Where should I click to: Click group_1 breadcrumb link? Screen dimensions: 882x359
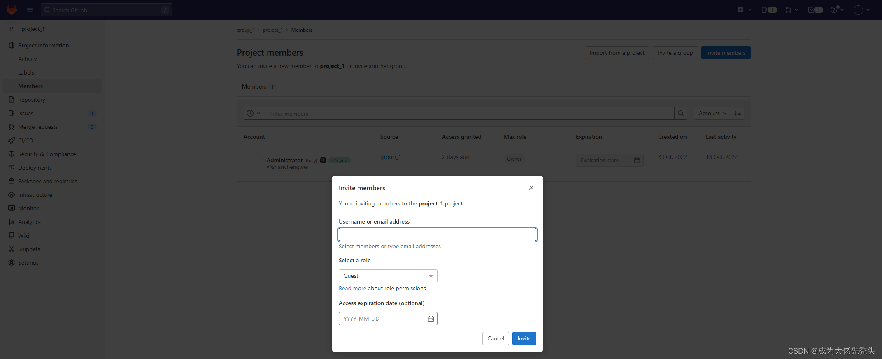click(x=245, y=30)
